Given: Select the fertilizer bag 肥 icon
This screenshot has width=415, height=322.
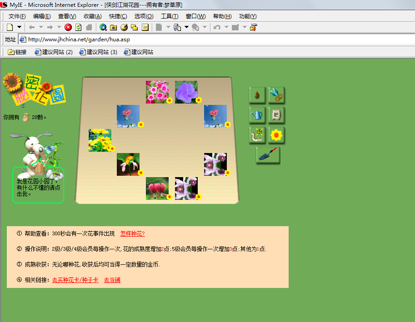Looking at the screenshot, I should 276,115.
